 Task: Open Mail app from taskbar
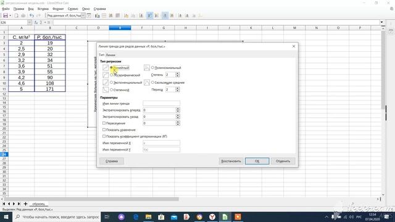coord(174,216)
